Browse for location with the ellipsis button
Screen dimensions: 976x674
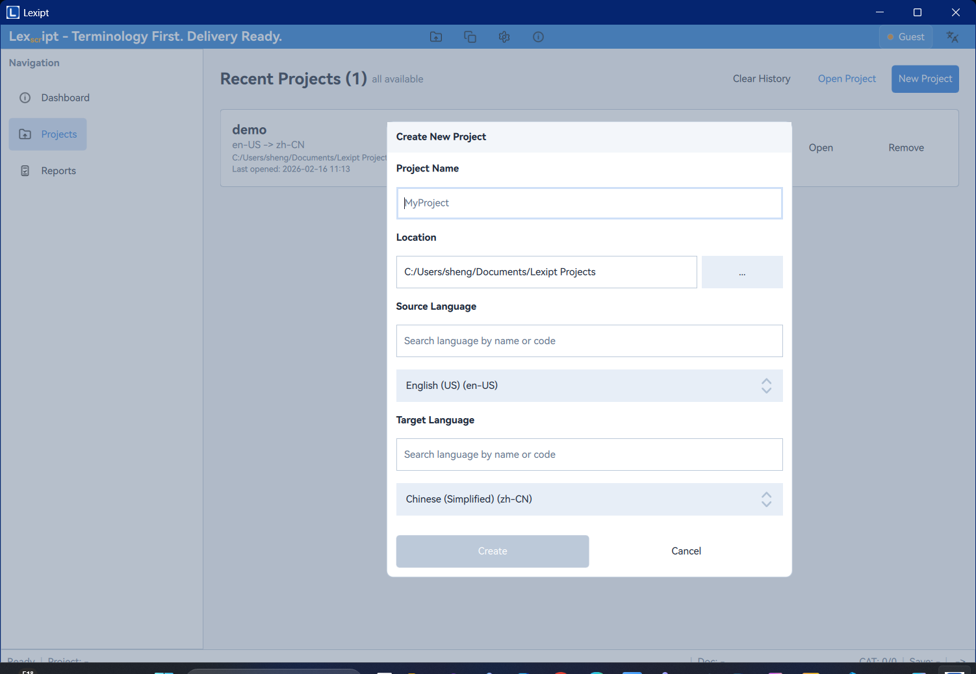tap(741, 272)
